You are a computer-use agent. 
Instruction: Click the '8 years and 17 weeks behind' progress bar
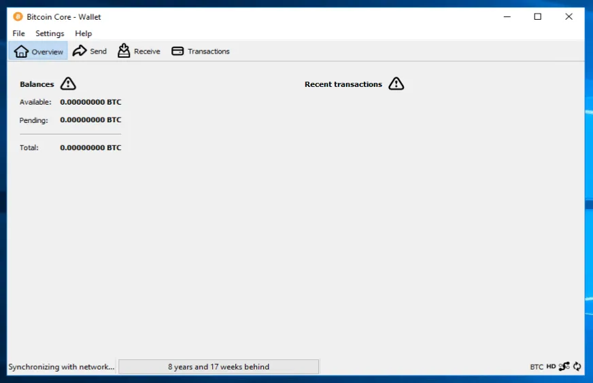click(218, 367)
